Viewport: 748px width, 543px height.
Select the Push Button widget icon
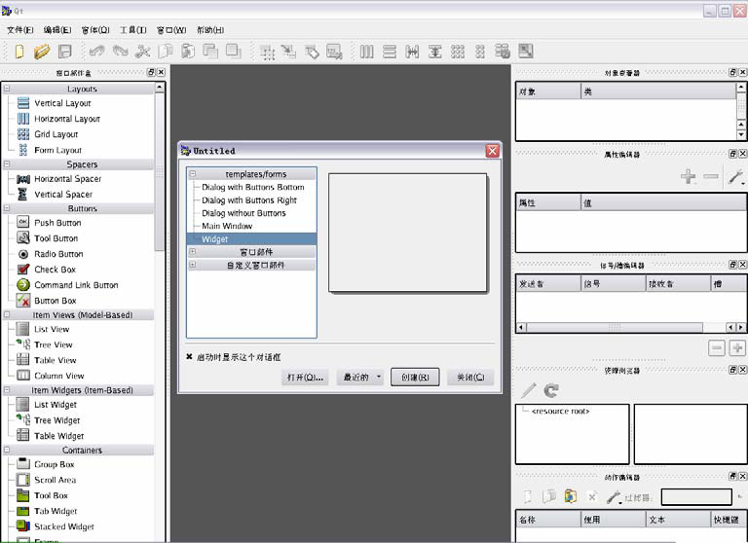[23, 223]
